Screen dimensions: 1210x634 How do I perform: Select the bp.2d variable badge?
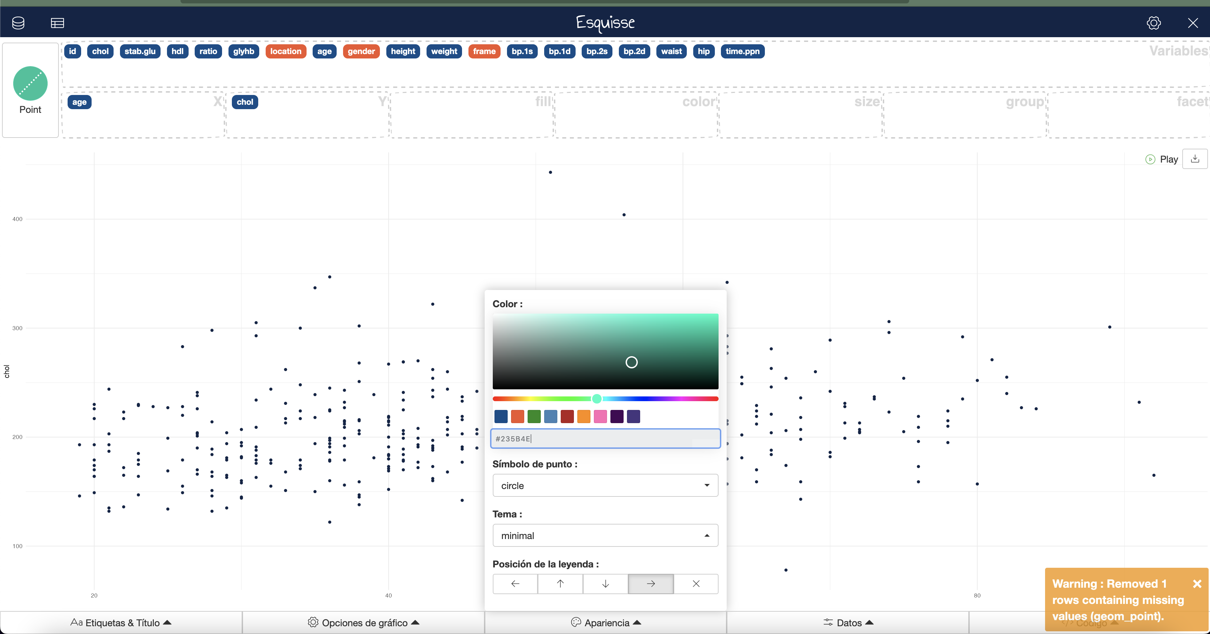[635, 51]
